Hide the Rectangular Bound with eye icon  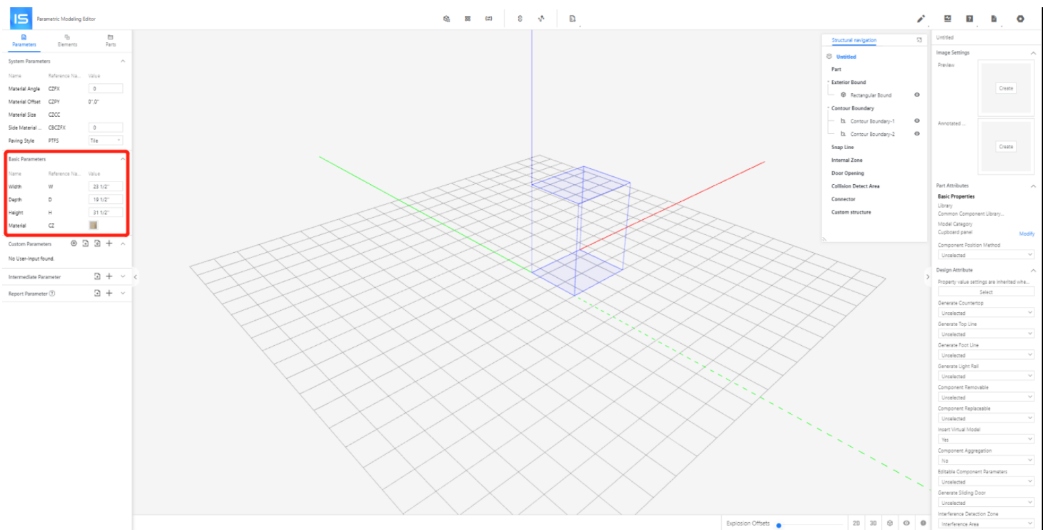coord(917,95)
